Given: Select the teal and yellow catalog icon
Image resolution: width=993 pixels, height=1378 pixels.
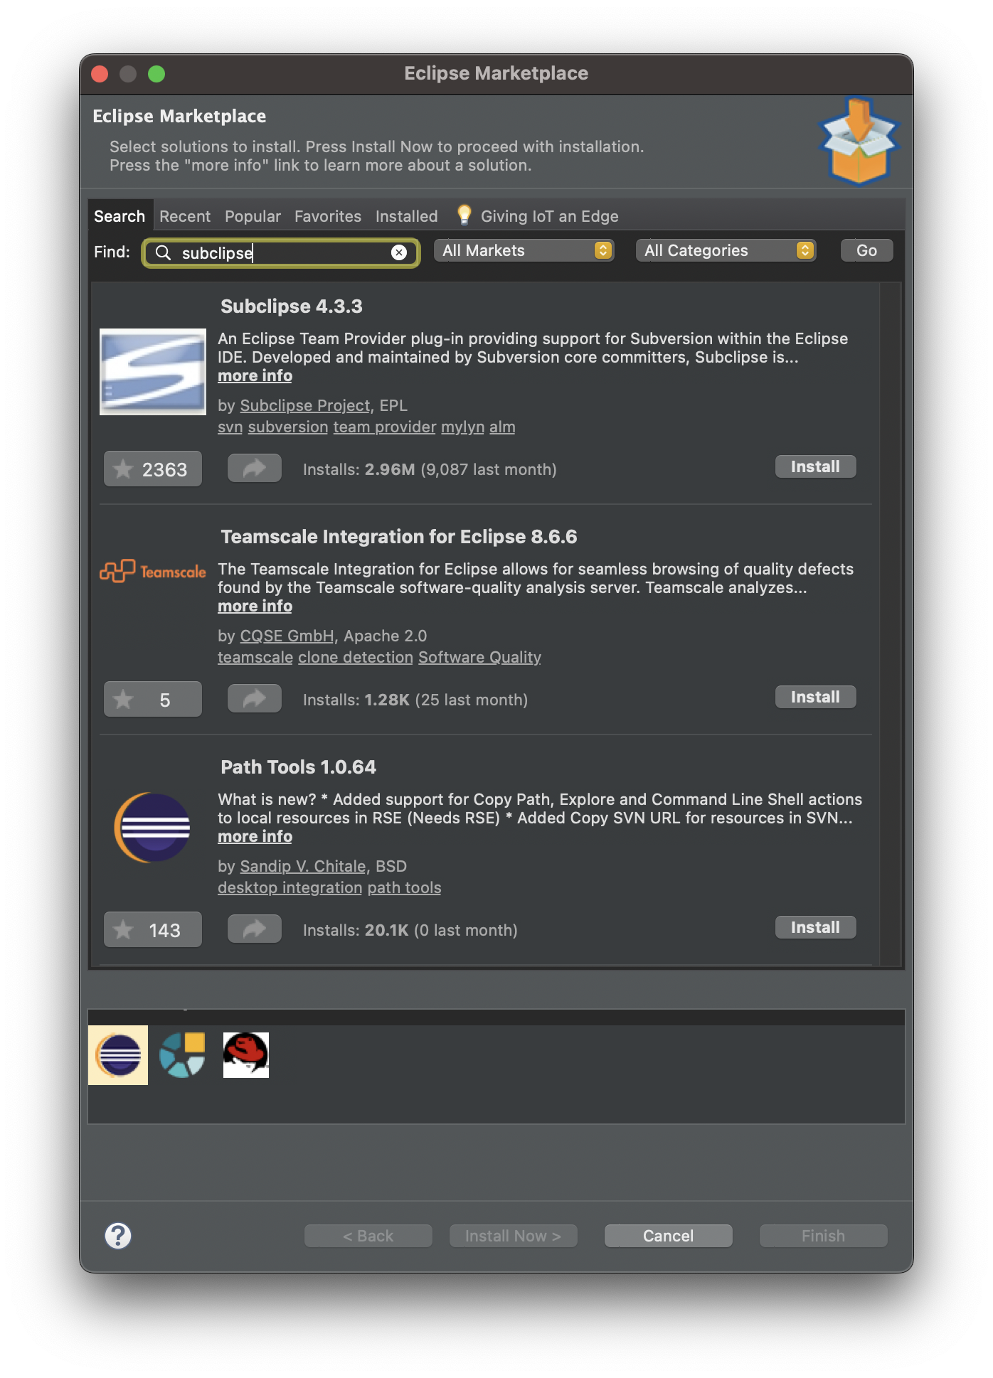Looking at the screenshot, I should [x=182, y=1055].
